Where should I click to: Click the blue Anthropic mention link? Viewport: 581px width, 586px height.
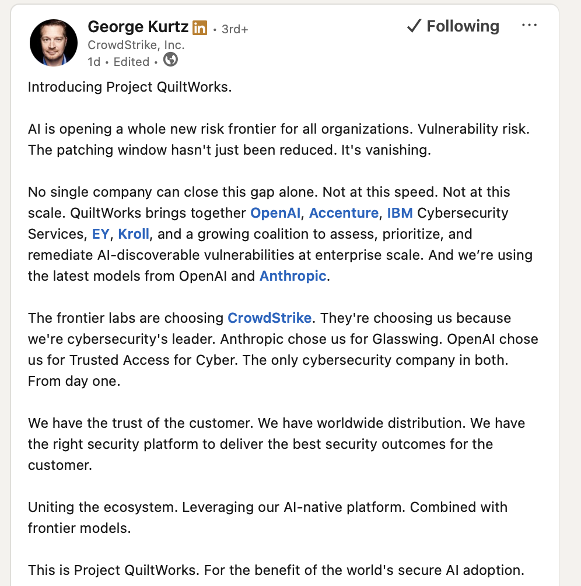point(293,276)
